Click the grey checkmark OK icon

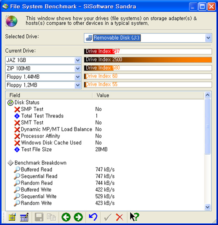pyautogui.click(x=108, y=217)
